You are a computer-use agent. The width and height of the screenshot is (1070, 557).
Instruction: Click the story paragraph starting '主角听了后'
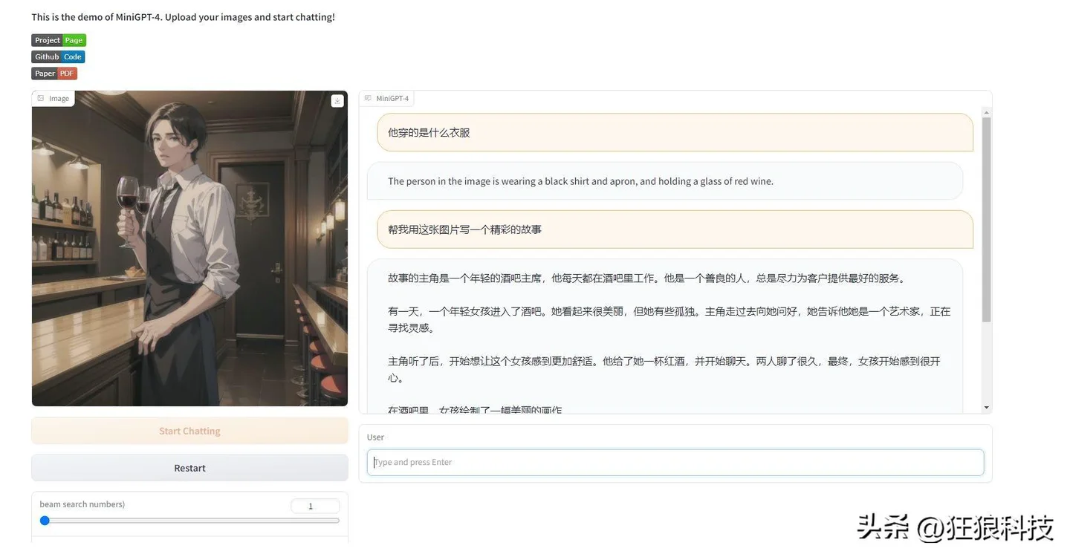(664, 369)
